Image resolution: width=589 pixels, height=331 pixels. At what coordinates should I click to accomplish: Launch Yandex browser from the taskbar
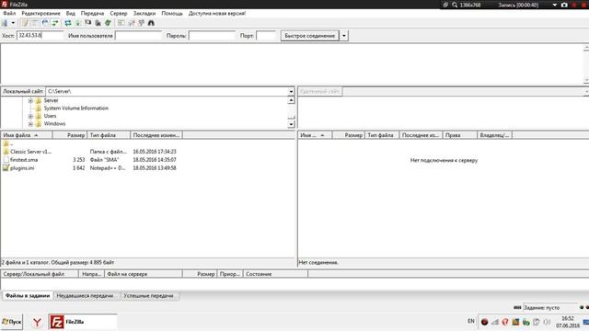click(37, 322)
